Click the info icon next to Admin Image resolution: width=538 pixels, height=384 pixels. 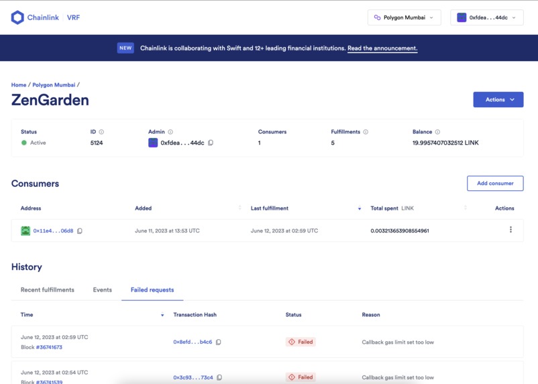[x=170, y=131]
